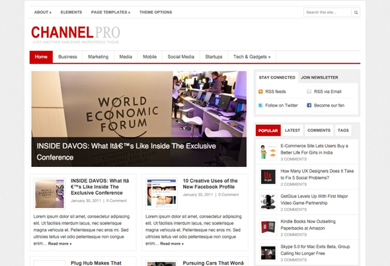Select the Tags tab

pyautogui.click(x=343, y=131)
